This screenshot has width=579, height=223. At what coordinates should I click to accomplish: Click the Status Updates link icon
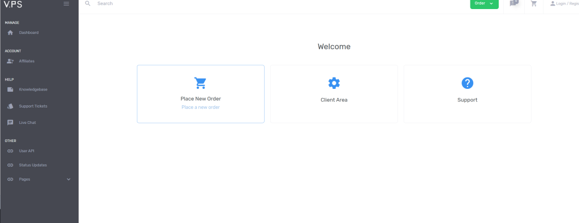[10, 165]
